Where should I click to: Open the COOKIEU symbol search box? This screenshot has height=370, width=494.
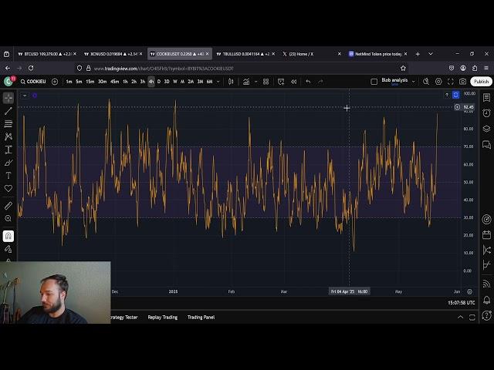pos(34,82)
